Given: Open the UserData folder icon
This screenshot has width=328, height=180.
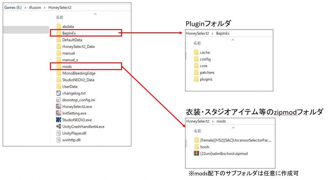Looking at the screenshot, I should pyautogui.click(x=59, y=86).
